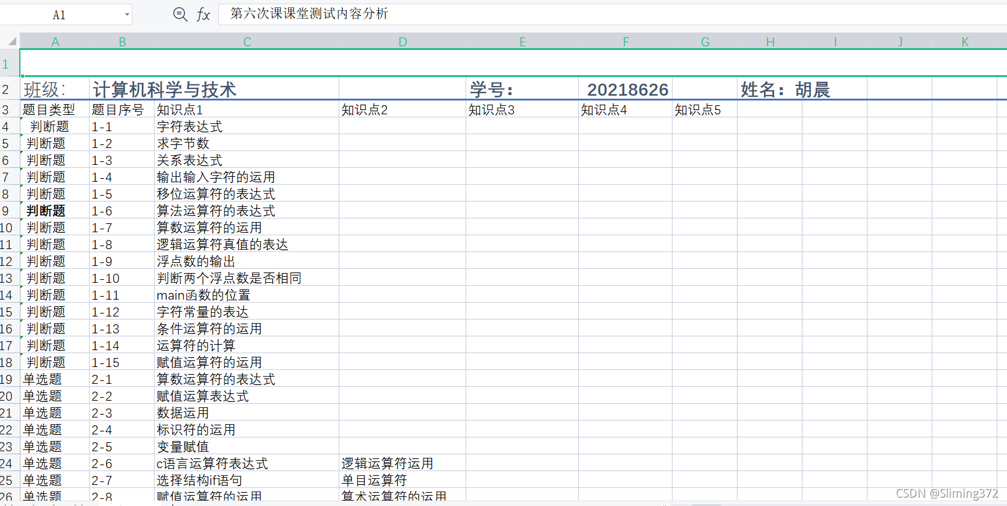Viewport: 1007px width, 506px height.
Task: Click the cell '变量赋值'
Action: [x=247, y=446]
